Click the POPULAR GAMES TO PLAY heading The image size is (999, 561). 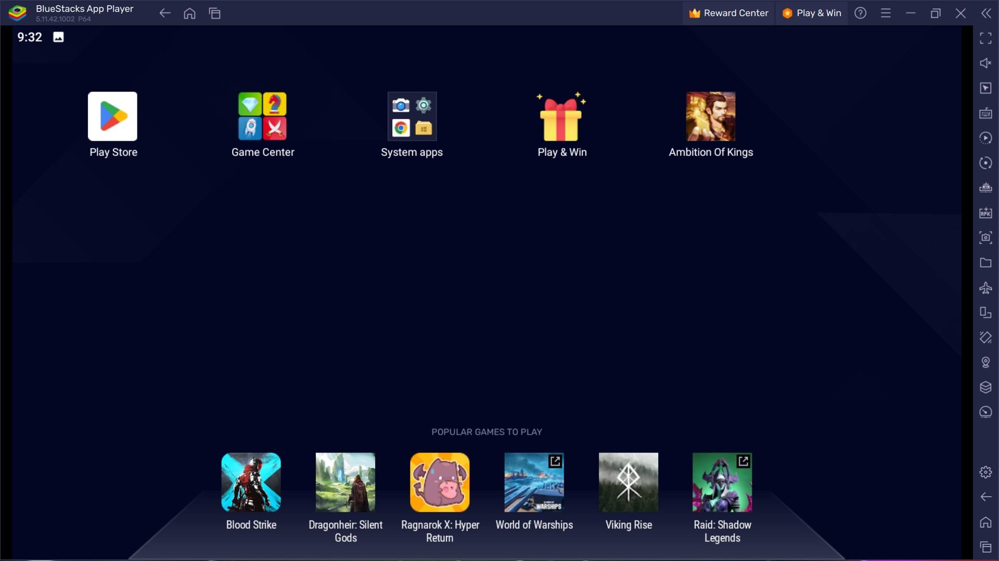coord(486,432)
